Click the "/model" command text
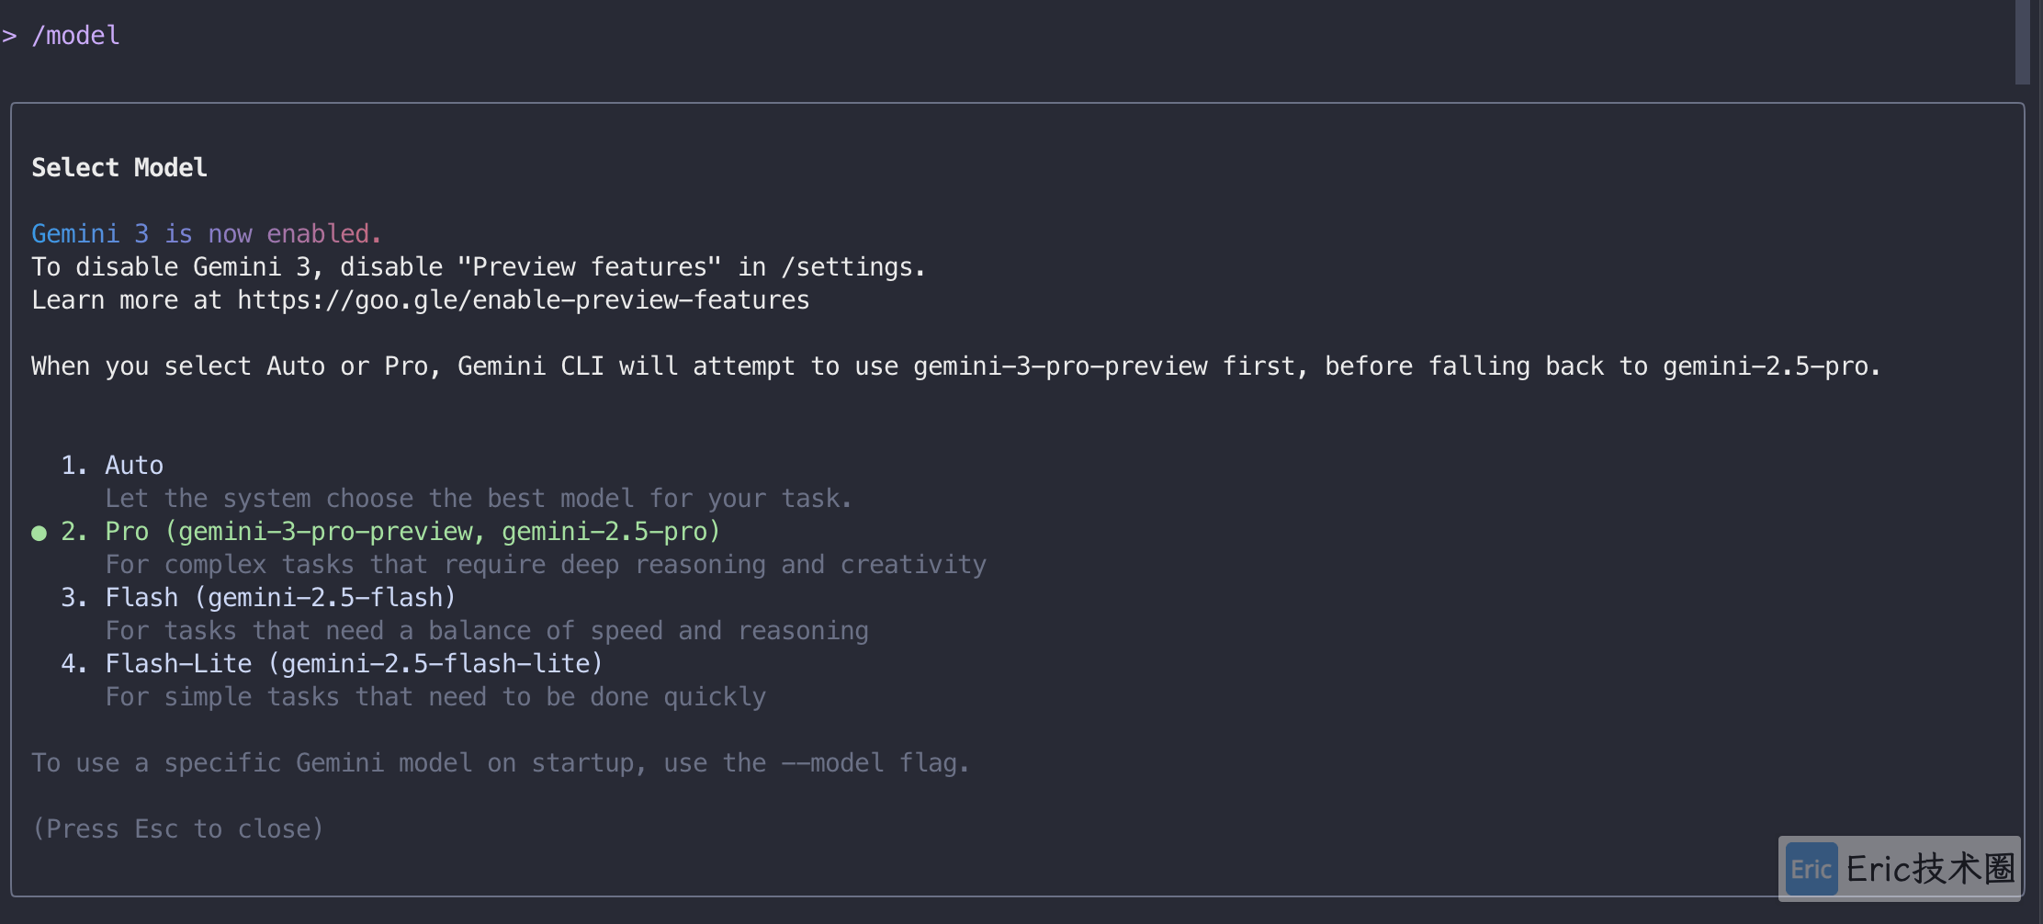 pos(75,36)
